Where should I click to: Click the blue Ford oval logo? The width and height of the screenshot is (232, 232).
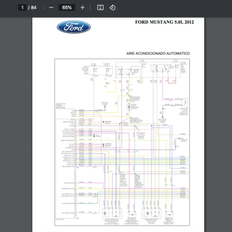[x=74, y=27]
